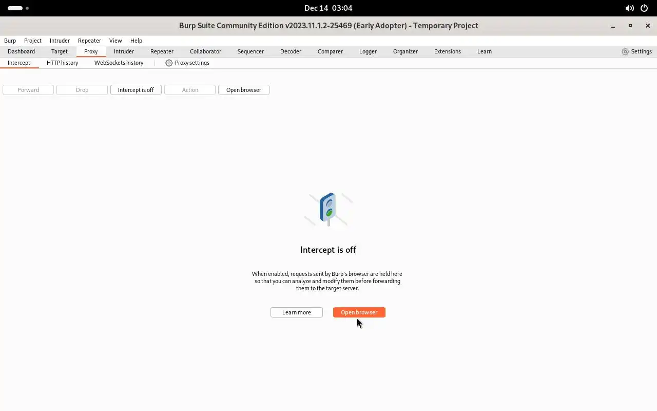
Task: Open the Help menu
Action: click(x=136, y=41)
